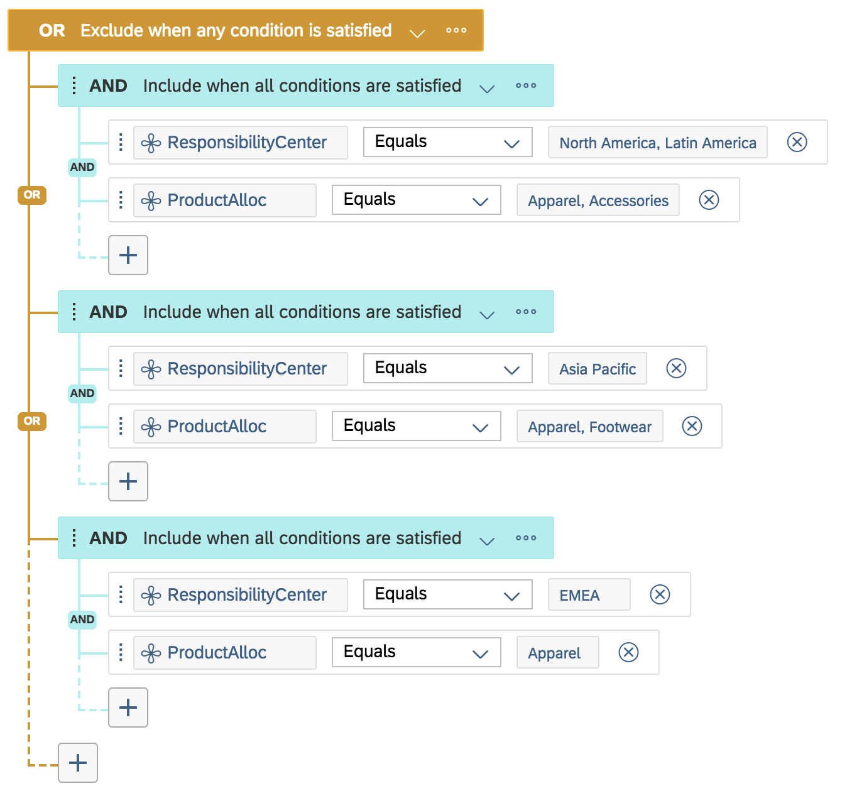Click the Apparel, Accessories value field

598,200
